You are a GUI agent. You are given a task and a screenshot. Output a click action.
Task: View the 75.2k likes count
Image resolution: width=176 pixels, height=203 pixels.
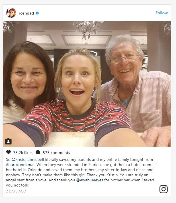[23, 153]
